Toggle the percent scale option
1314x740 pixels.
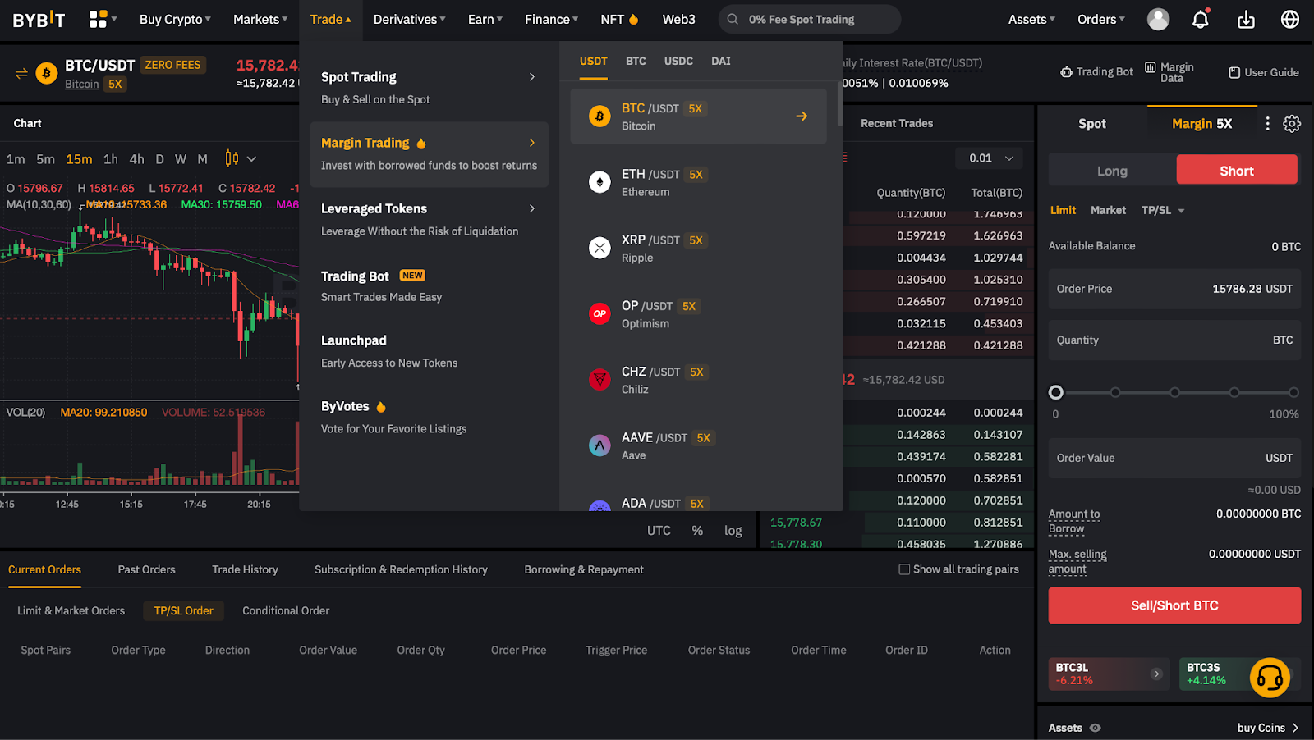(x=697, y=531)
